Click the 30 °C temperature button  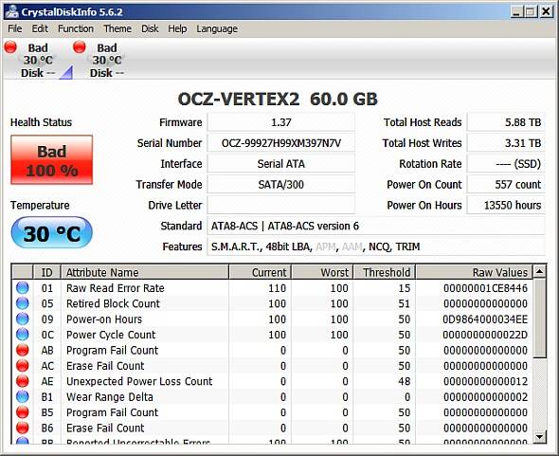coord(52,232)
